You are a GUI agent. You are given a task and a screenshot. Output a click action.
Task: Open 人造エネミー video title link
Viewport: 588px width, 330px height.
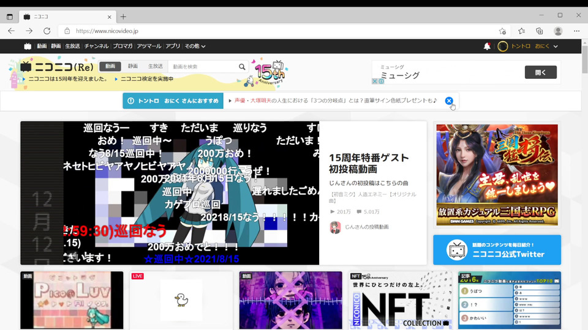[x=372, y=197]
